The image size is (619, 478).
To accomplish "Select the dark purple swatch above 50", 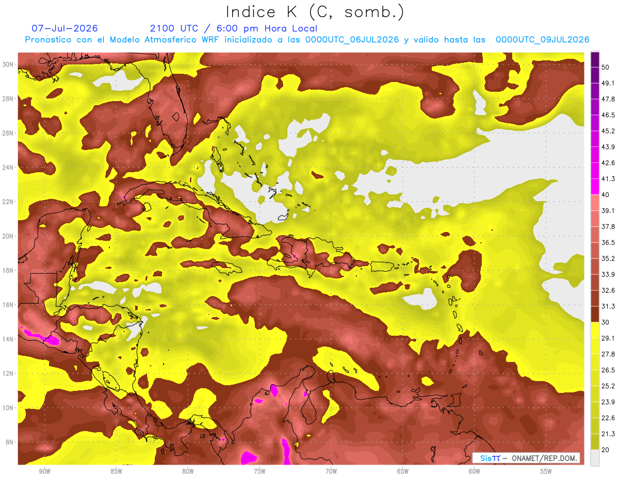I will 595,59.
